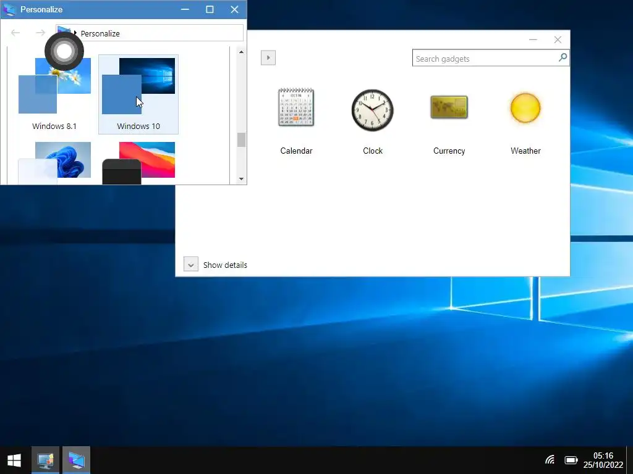Image resolution: width=633 pixels, height=474 pixels.
Task: Maximize the Personalize window
Action: 210,9
